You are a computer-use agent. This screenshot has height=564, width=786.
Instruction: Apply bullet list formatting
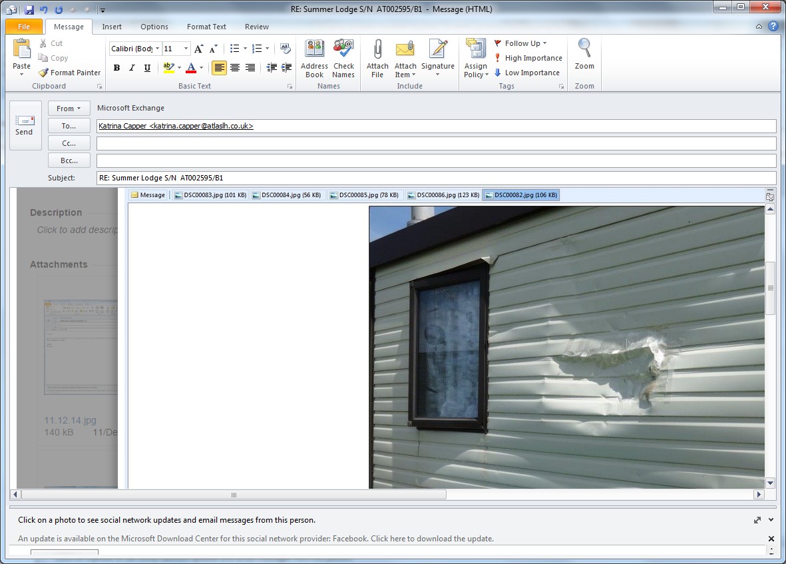234,49
